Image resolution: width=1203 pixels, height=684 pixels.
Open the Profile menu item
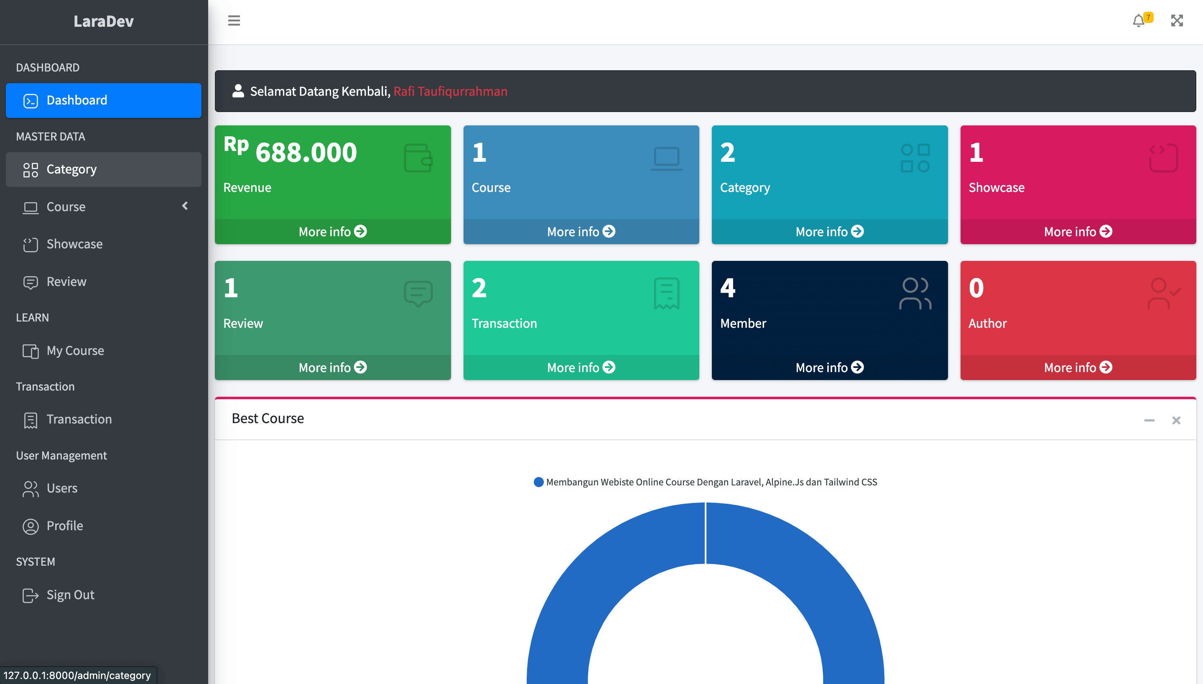[103, 526]
